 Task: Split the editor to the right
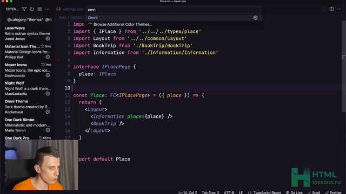pyautogui.click(x=331, y=9)
